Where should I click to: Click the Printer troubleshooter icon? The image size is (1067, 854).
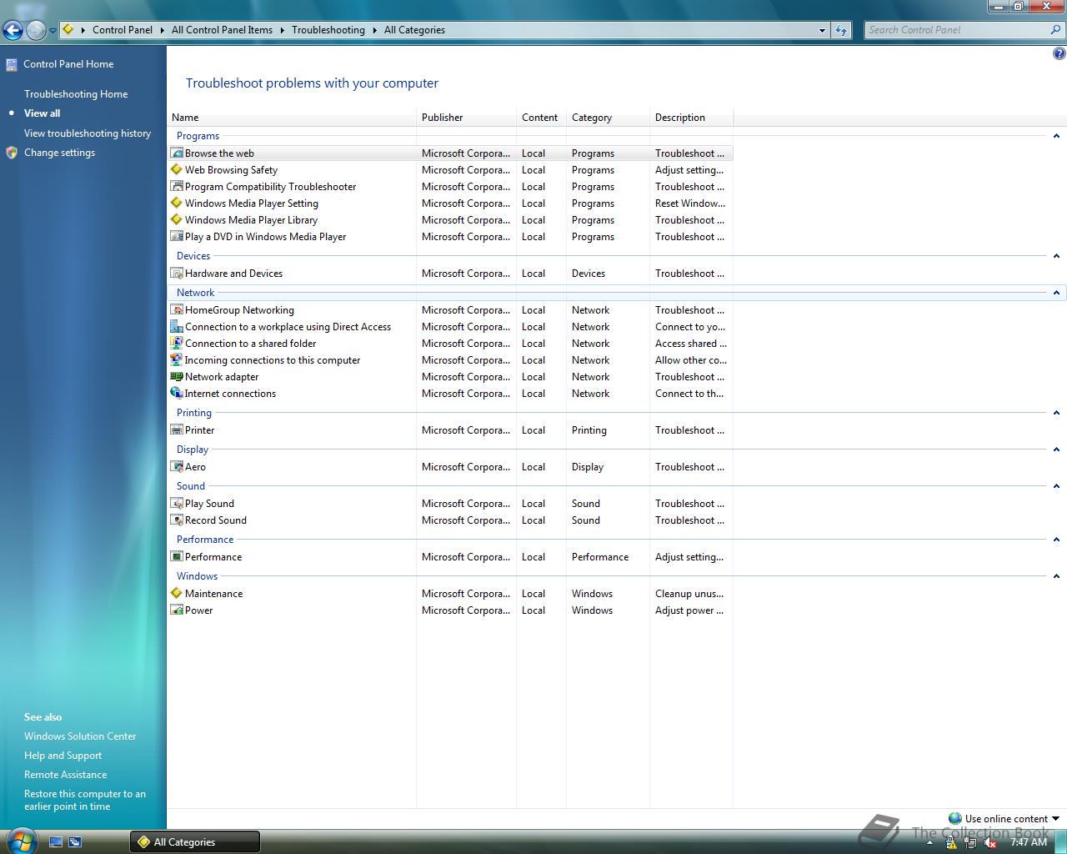click(177, 430)
